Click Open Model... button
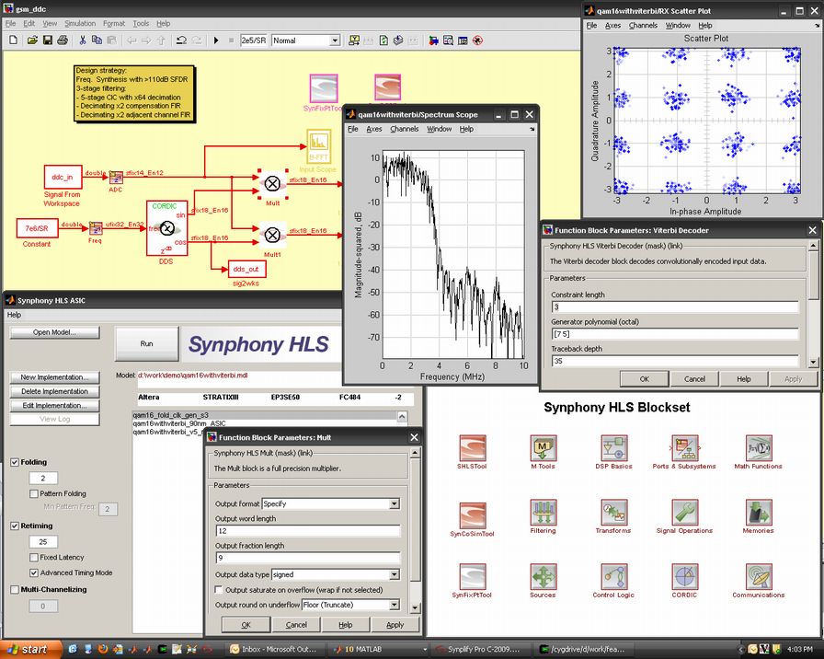Viewport: 824px width, 659px height. [x=54, y=332]
